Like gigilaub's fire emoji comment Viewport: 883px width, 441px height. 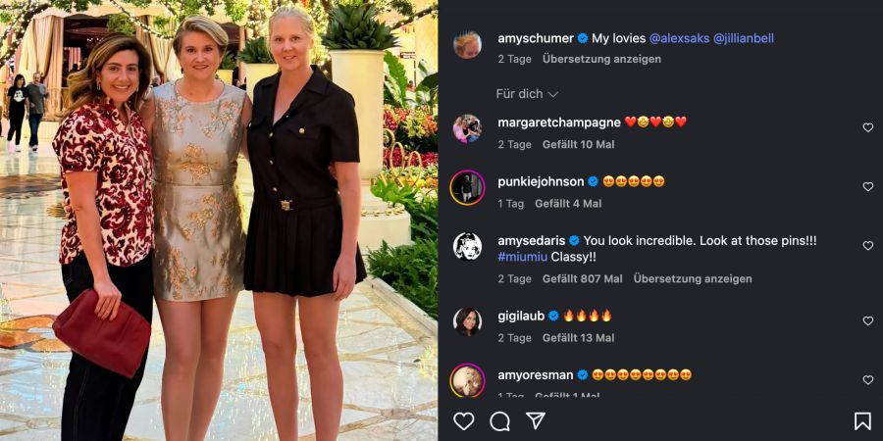click(868, 321)
